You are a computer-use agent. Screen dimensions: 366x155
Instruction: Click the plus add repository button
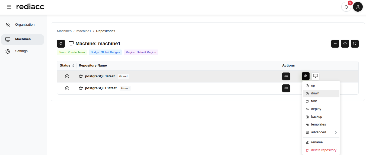click(335, 44)
